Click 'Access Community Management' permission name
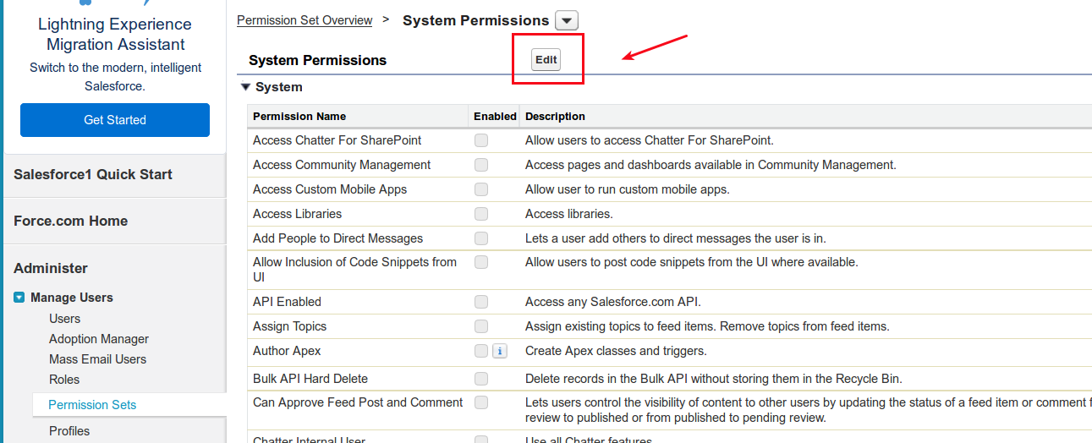The height and width of the screenshot is (443, 1092). click(x=342, y=165)
